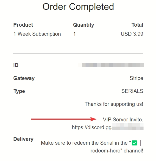Select the "Stripe" gateway value
Screen dimensions: 156x161
[x=136, y=78]
